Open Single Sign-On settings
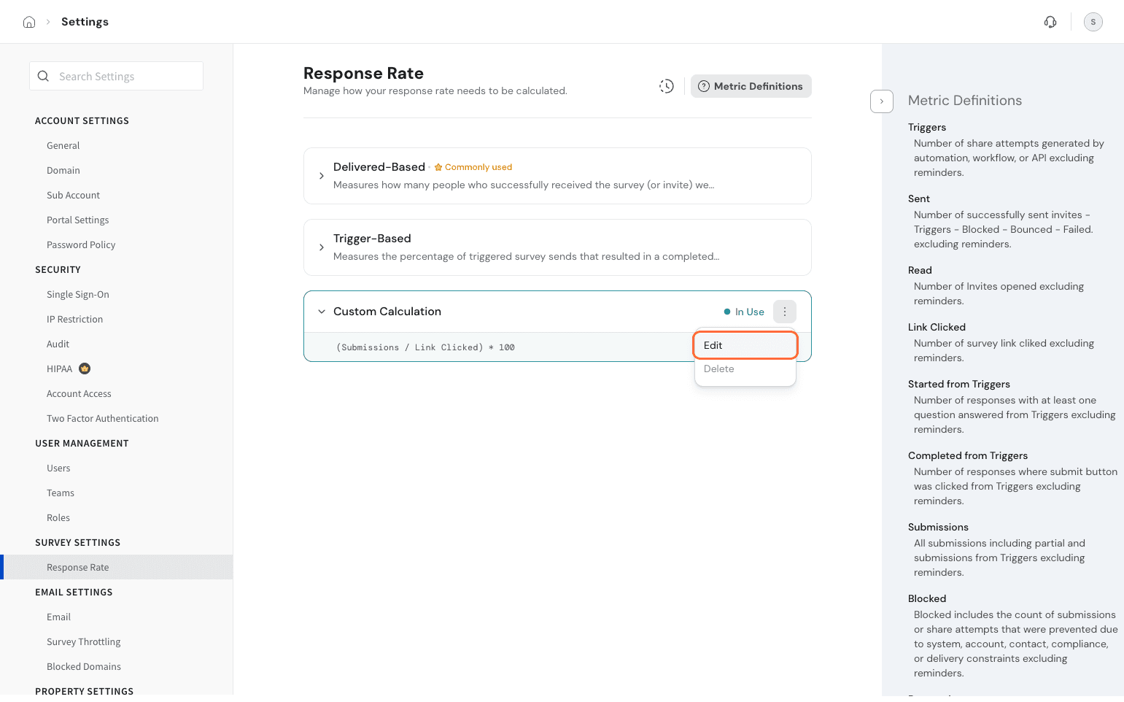1124x702 pixels. [78, 295]
